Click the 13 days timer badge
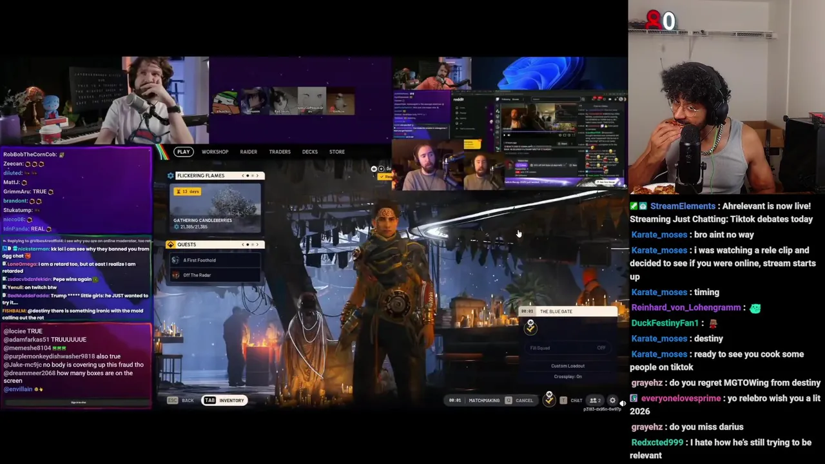The height and width of the screenshot is (464, 825). point(187,191)
